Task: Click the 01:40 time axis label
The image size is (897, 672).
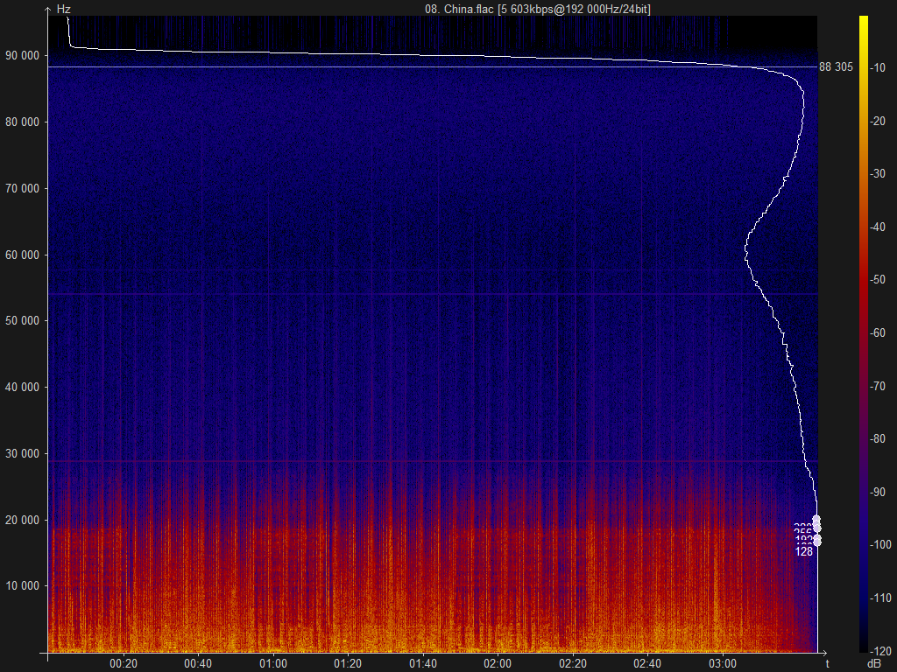Action: 423,663
